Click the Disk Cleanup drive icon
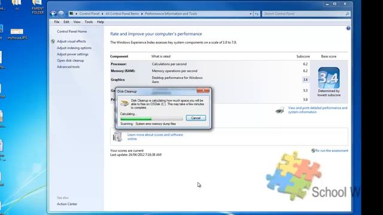Viewport: 383px width, 215px height. click(124, 103)
